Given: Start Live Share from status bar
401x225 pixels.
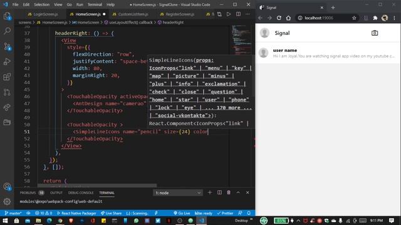Looking at the screenshot, I should (x=112, y=213).
